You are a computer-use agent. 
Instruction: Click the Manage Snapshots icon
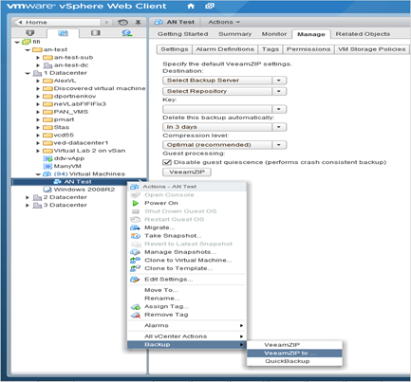(136, 252)
